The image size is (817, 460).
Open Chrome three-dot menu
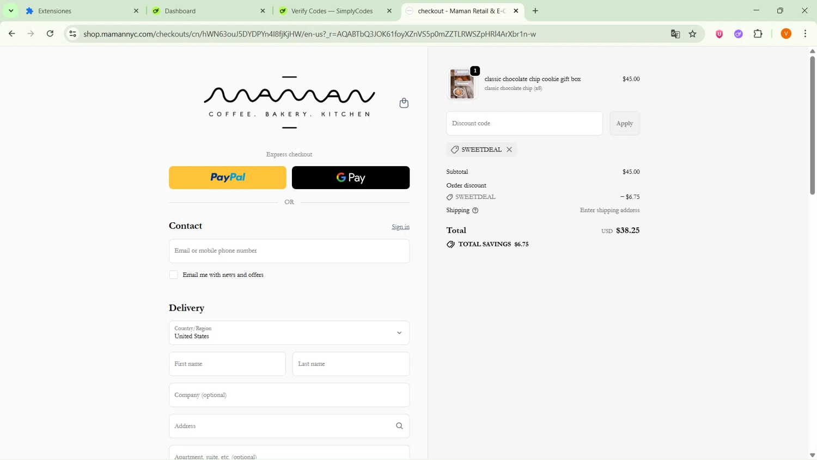[x=806, y=34]
